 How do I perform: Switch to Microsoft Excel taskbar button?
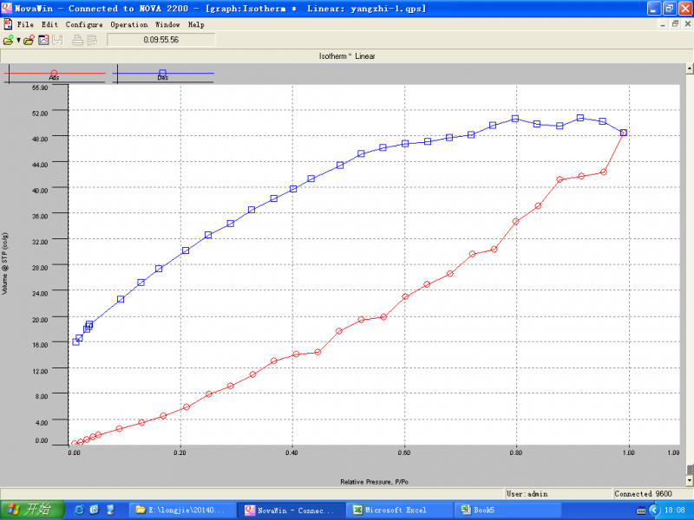(x=400, y=510)
